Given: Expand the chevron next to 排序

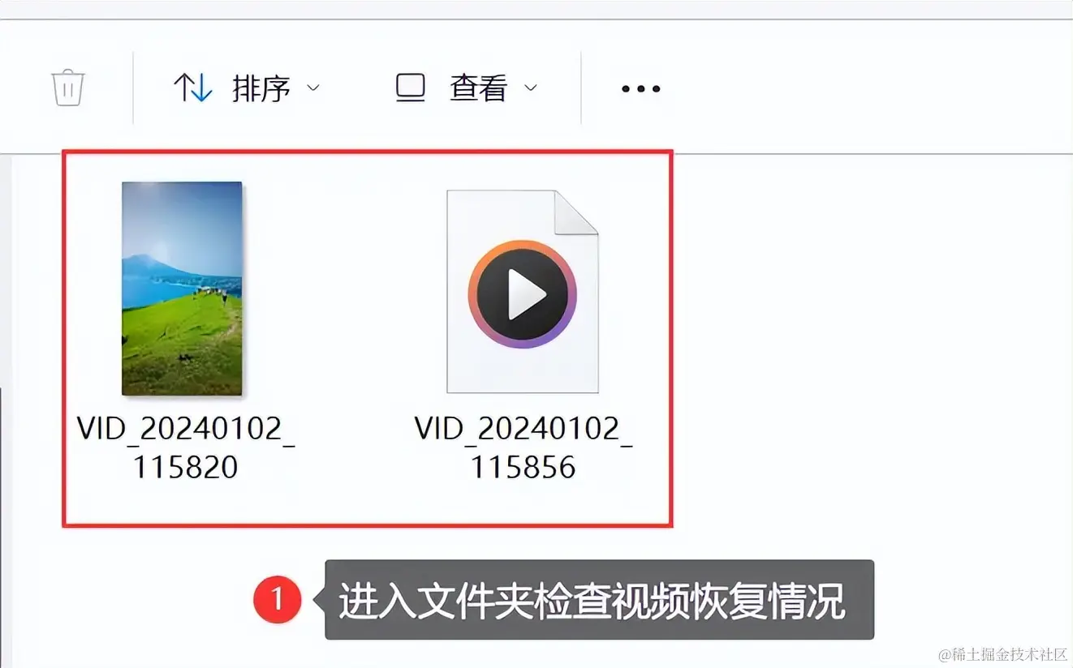Looking at the screenshot, I should (312, 88).
